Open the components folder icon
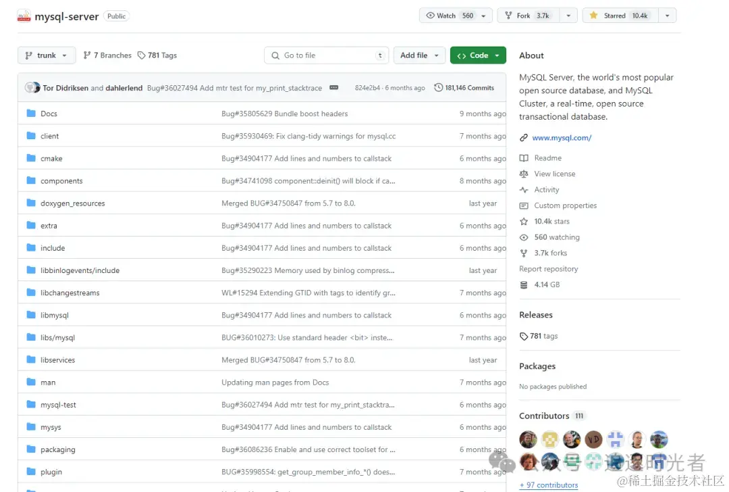Image resolution: width=729 pixels, height=492 pixels. click(x=31, y=180)
